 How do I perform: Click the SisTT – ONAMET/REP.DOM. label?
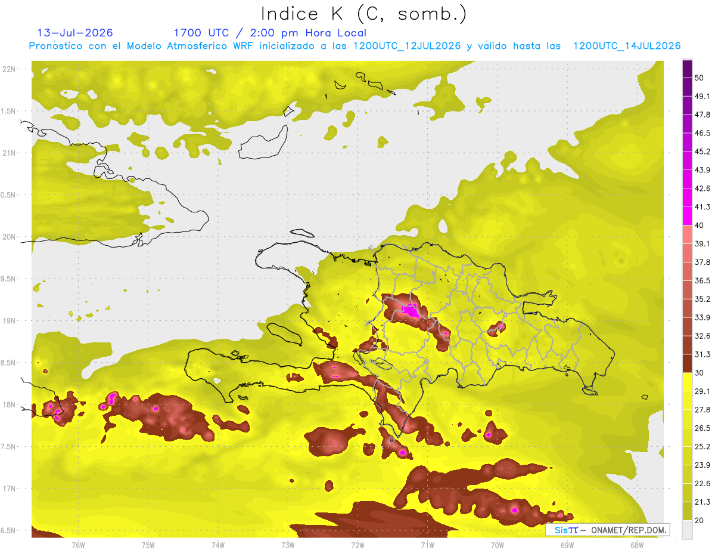point(608,530)
